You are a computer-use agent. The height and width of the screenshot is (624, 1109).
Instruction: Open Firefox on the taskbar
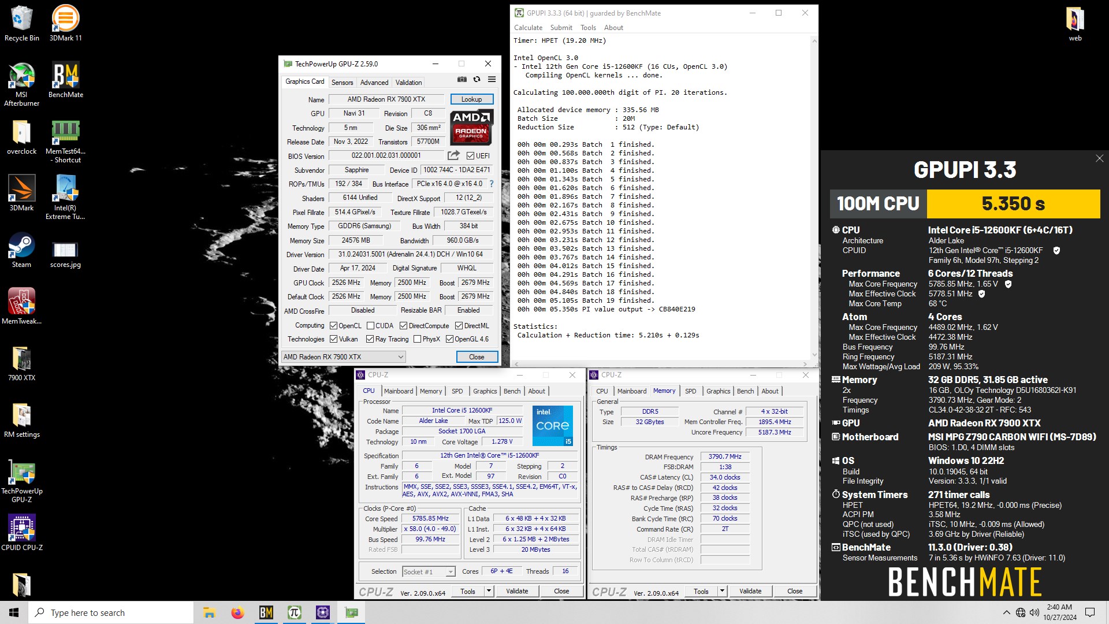pos(237,612)
